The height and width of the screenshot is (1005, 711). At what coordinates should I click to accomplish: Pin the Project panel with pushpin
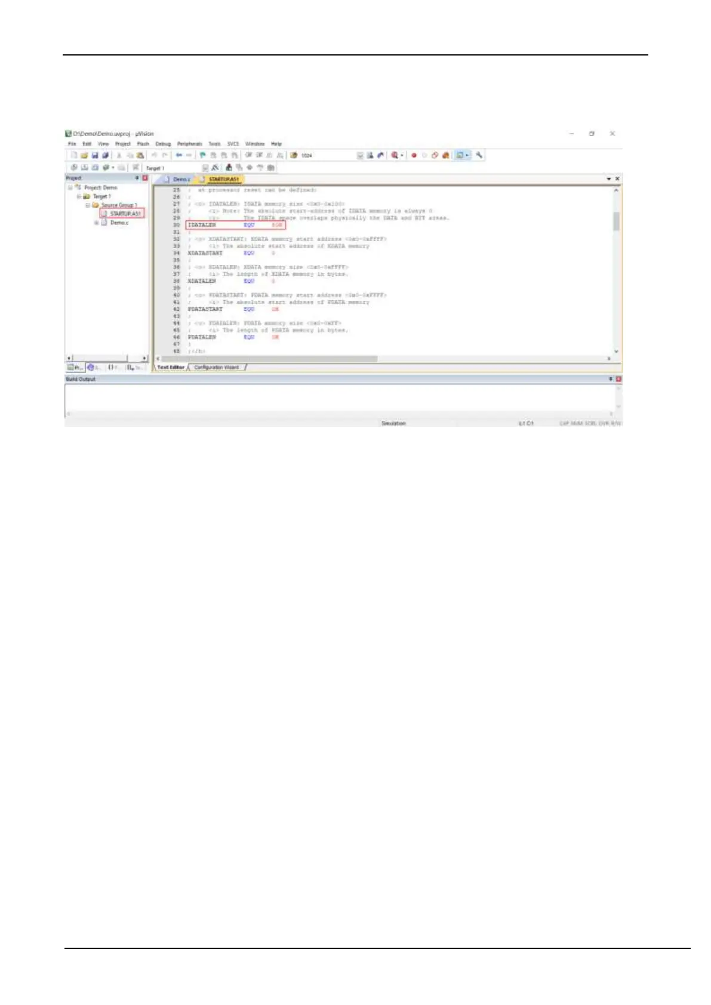tap(137, 178)
